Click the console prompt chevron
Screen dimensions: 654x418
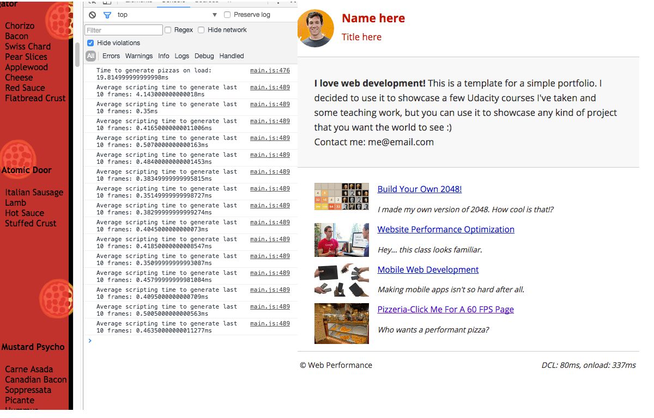(90, 341)
